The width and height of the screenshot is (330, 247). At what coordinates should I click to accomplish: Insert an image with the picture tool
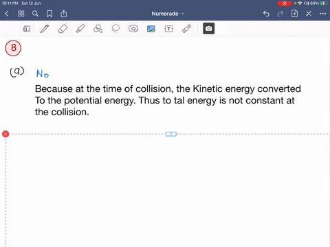[151, 29]
